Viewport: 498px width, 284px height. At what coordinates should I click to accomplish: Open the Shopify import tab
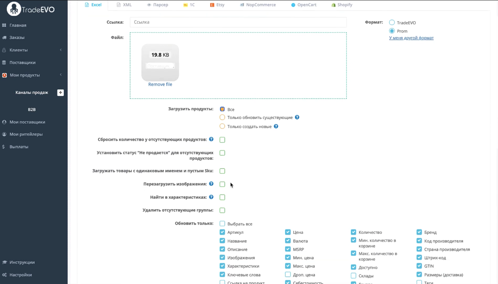click(342, 5)
